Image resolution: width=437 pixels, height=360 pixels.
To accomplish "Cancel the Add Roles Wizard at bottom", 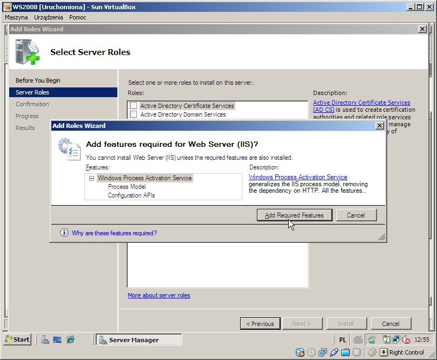I will coord(390,323).
